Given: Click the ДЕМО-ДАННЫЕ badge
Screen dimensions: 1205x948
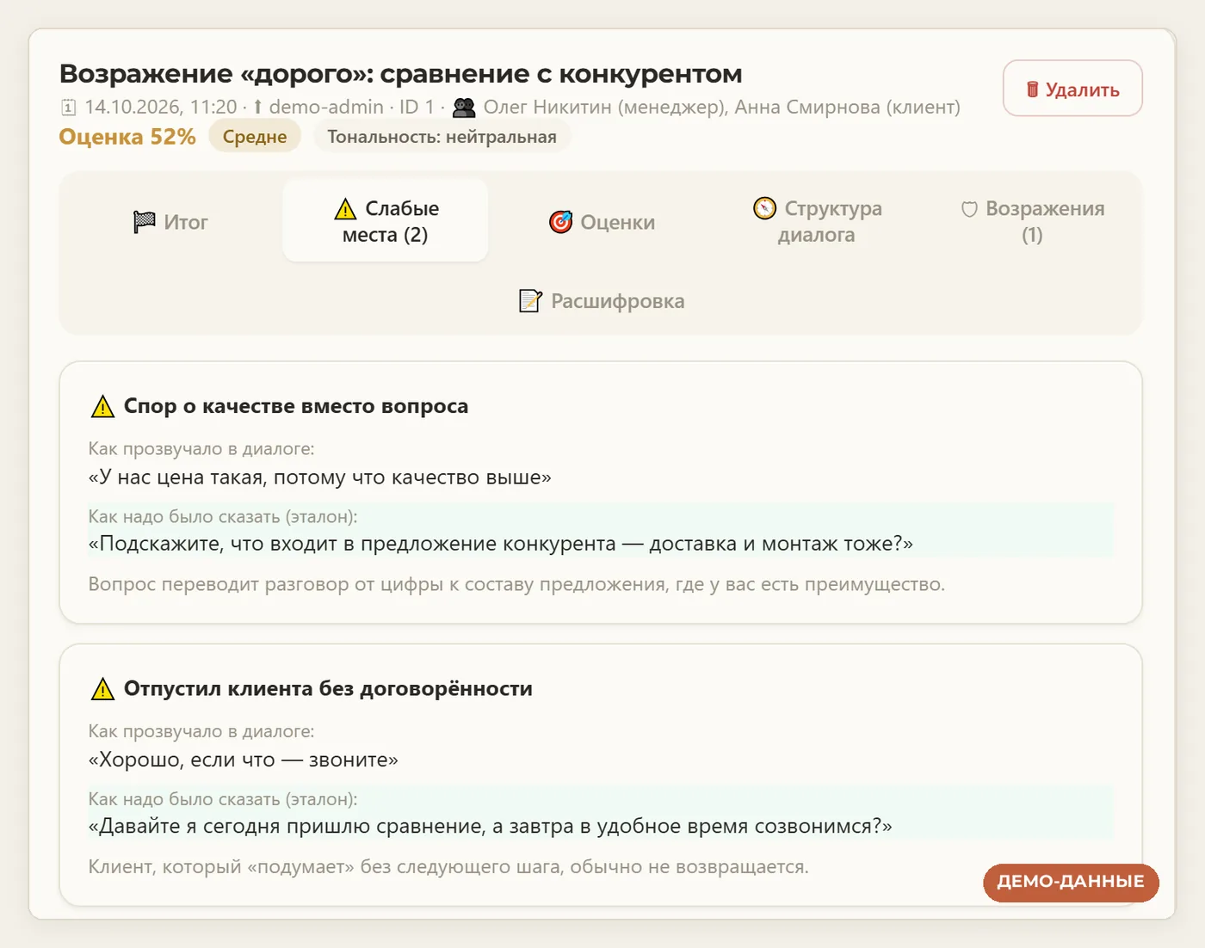Looking at the screenshot, I should (1071, 882).
